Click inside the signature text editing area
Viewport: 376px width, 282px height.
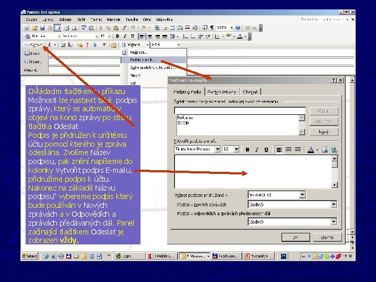tap(253, 171)
